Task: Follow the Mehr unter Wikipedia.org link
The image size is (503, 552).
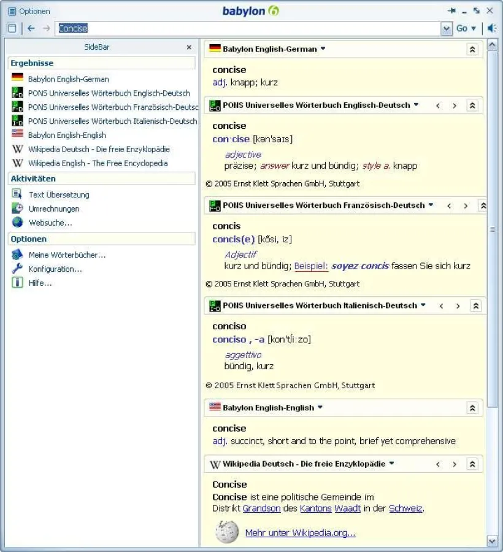Action: click(x=300, y=533)
